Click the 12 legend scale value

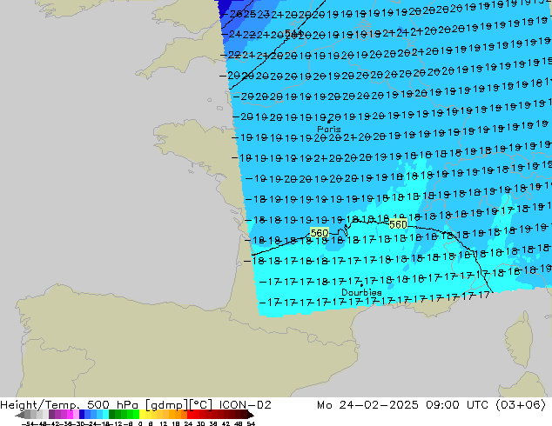click(x=164, y=423)
